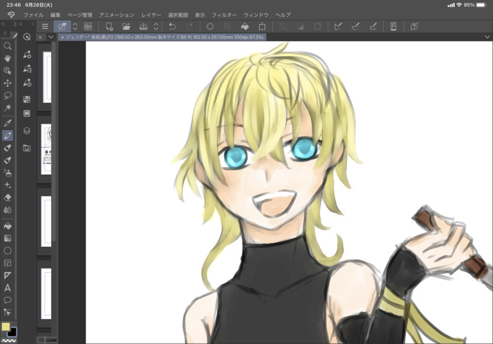
Task: Open the ファイル menu
Action: point(33,15)
